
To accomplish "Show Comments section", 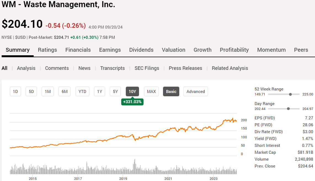I will pos(57,68).
